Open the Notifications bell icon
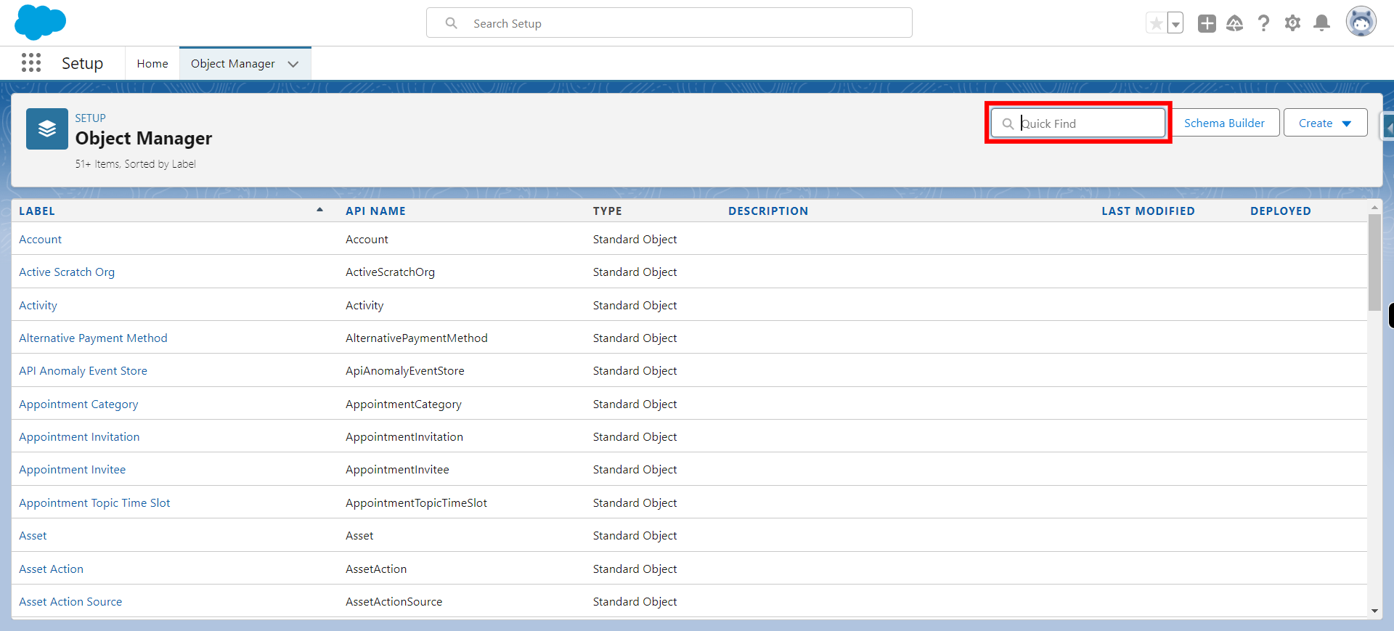1394x631 pixels. pos(1322,23)
